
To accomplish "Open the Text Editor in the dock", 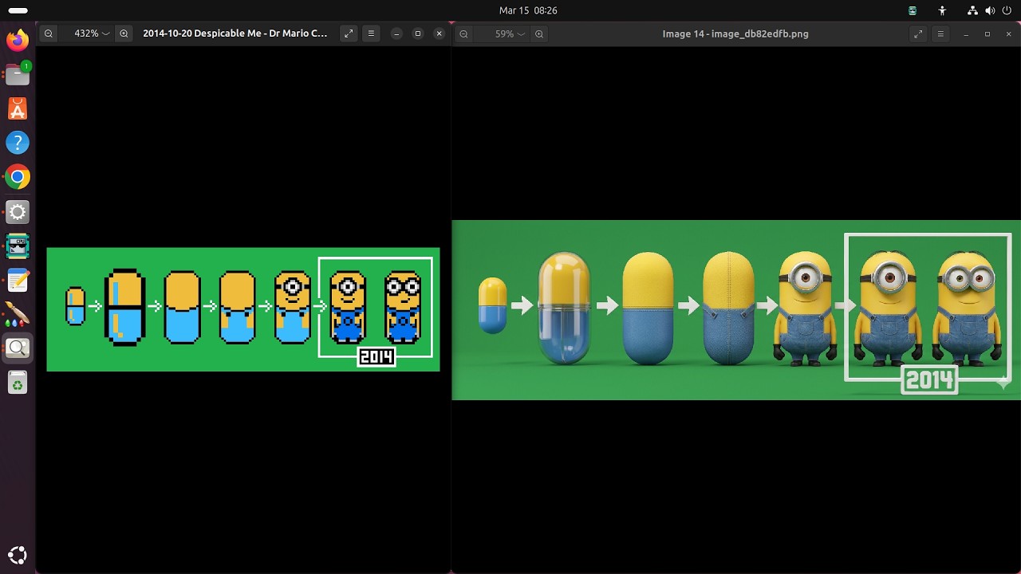I will click(x=18, y=280).
